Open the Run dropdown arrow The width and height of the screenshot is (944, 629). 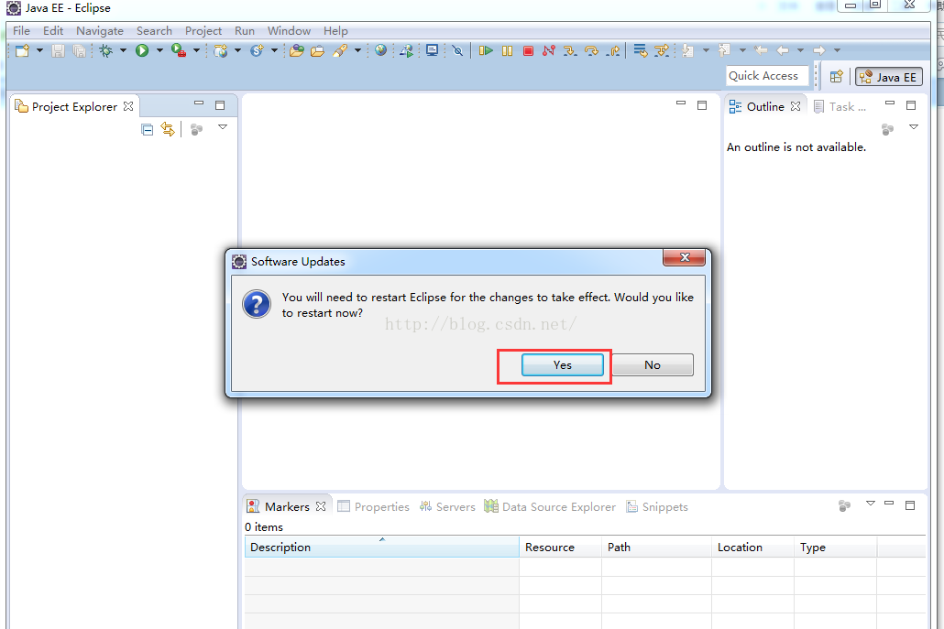(x=159, y=50)
